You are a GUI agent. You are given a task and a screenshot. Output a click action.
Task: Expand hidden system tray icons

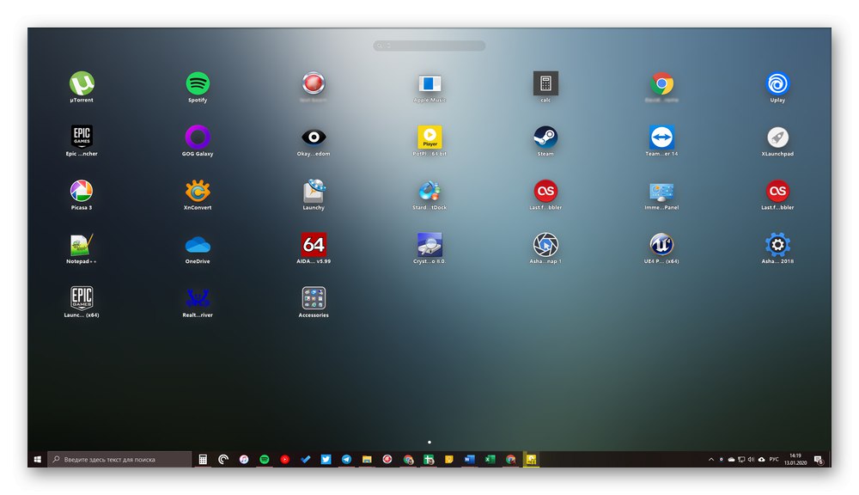coord(711,460)
